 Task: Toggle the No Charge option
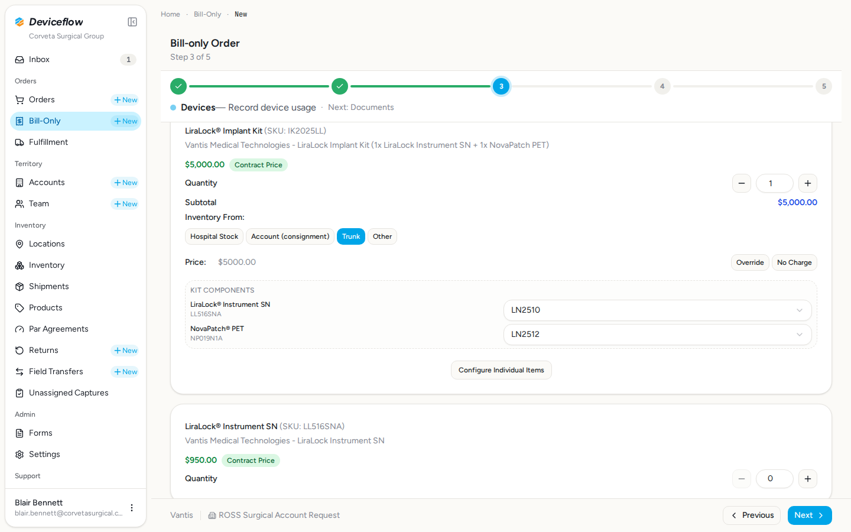[x=794, y=262]
